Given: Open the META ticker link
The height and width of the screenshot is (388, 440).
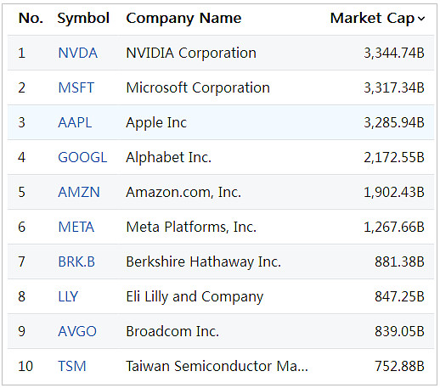Looking at the screenshot, I should coord(76,227).
